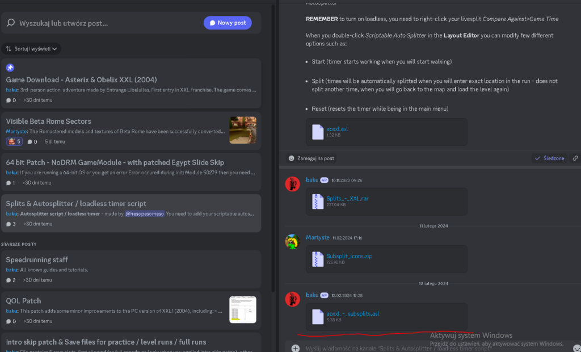Click the @hesopesomeso mention

click(145, 213)
